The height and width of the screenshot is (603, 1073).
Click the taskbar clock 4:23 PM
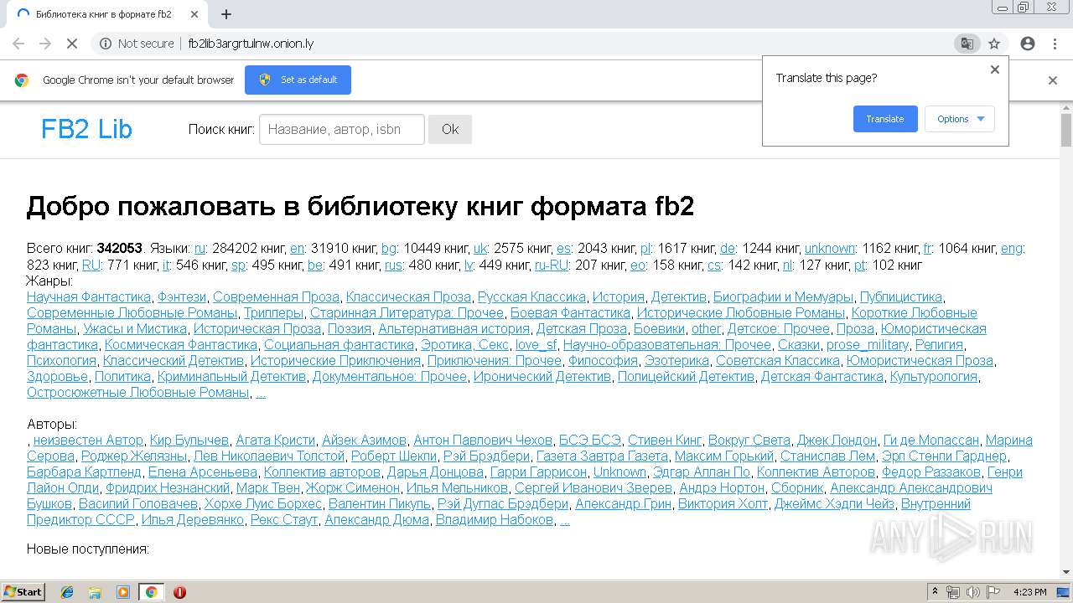(1030, 592)
